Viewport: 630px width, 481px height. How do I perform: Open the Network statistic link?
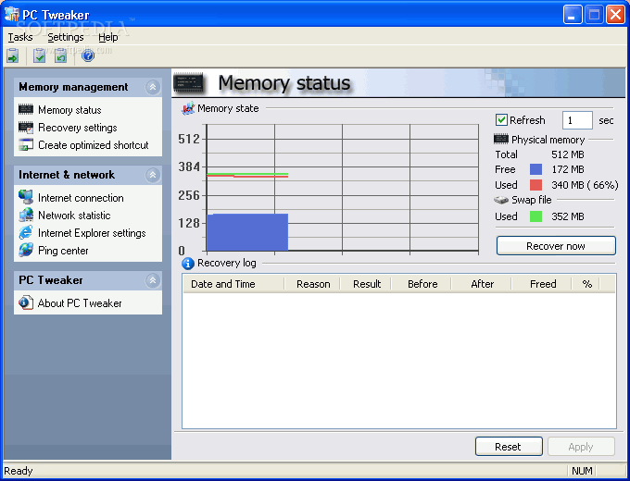tap(74, 215)
